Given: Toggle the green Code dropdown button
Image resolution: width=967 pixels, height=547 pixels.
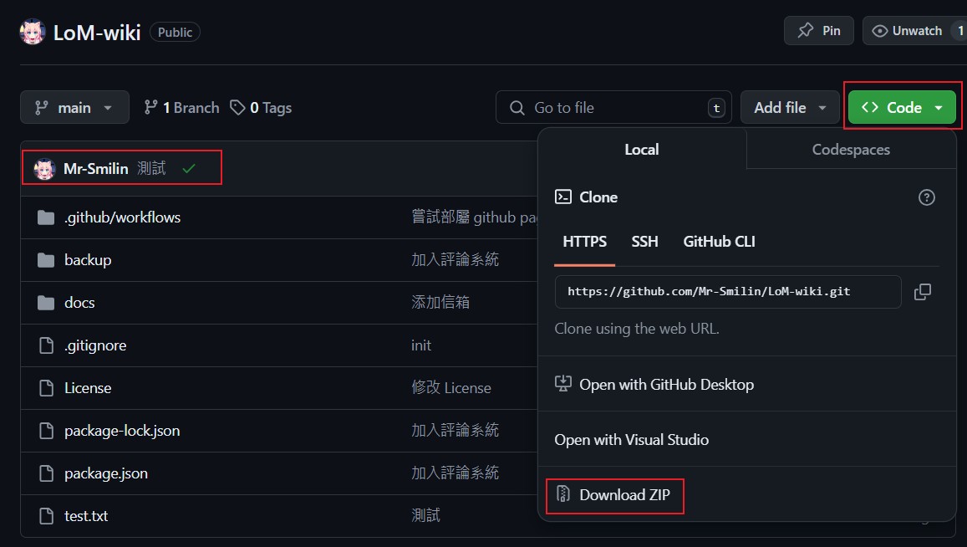Looking at the screenshot, I should tap(902, 108).
